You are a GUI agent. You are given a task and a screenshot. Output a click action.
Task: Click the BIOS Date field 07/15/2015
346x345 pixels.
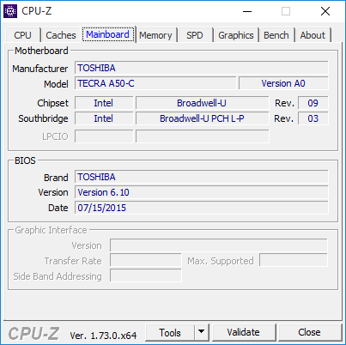(x=202, y=208)
